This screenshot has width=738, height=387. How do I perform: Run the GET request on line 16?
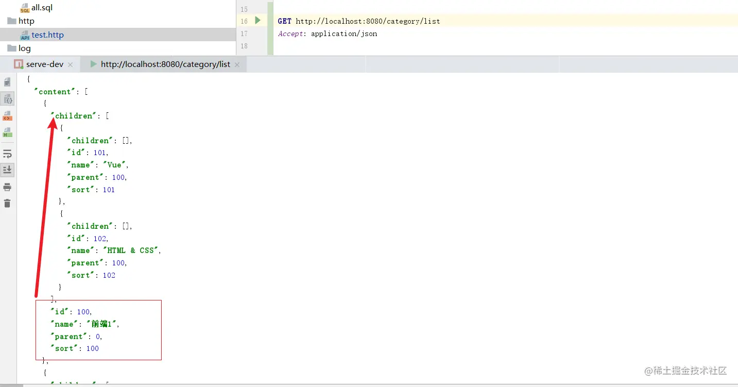258,21
